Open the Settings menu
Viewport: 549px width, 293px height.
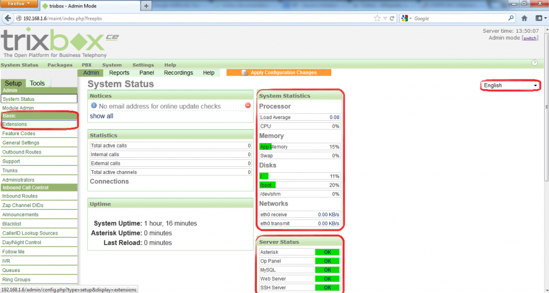pos(143,65)
